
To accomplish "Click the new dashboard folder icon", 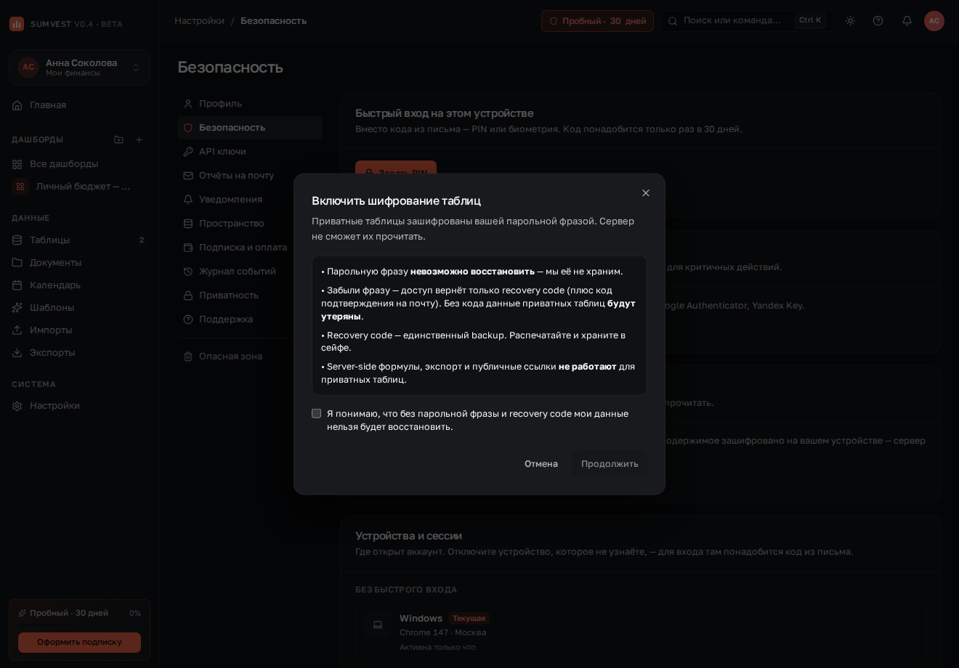I will click(x=119, y=139).
